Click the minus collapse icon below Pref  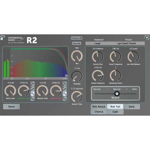click(x=2, y=39)
